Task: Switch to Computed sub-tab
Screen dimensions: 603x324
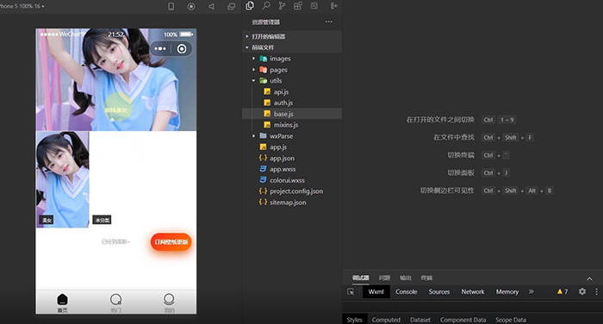Action: (x=386, y=320)
